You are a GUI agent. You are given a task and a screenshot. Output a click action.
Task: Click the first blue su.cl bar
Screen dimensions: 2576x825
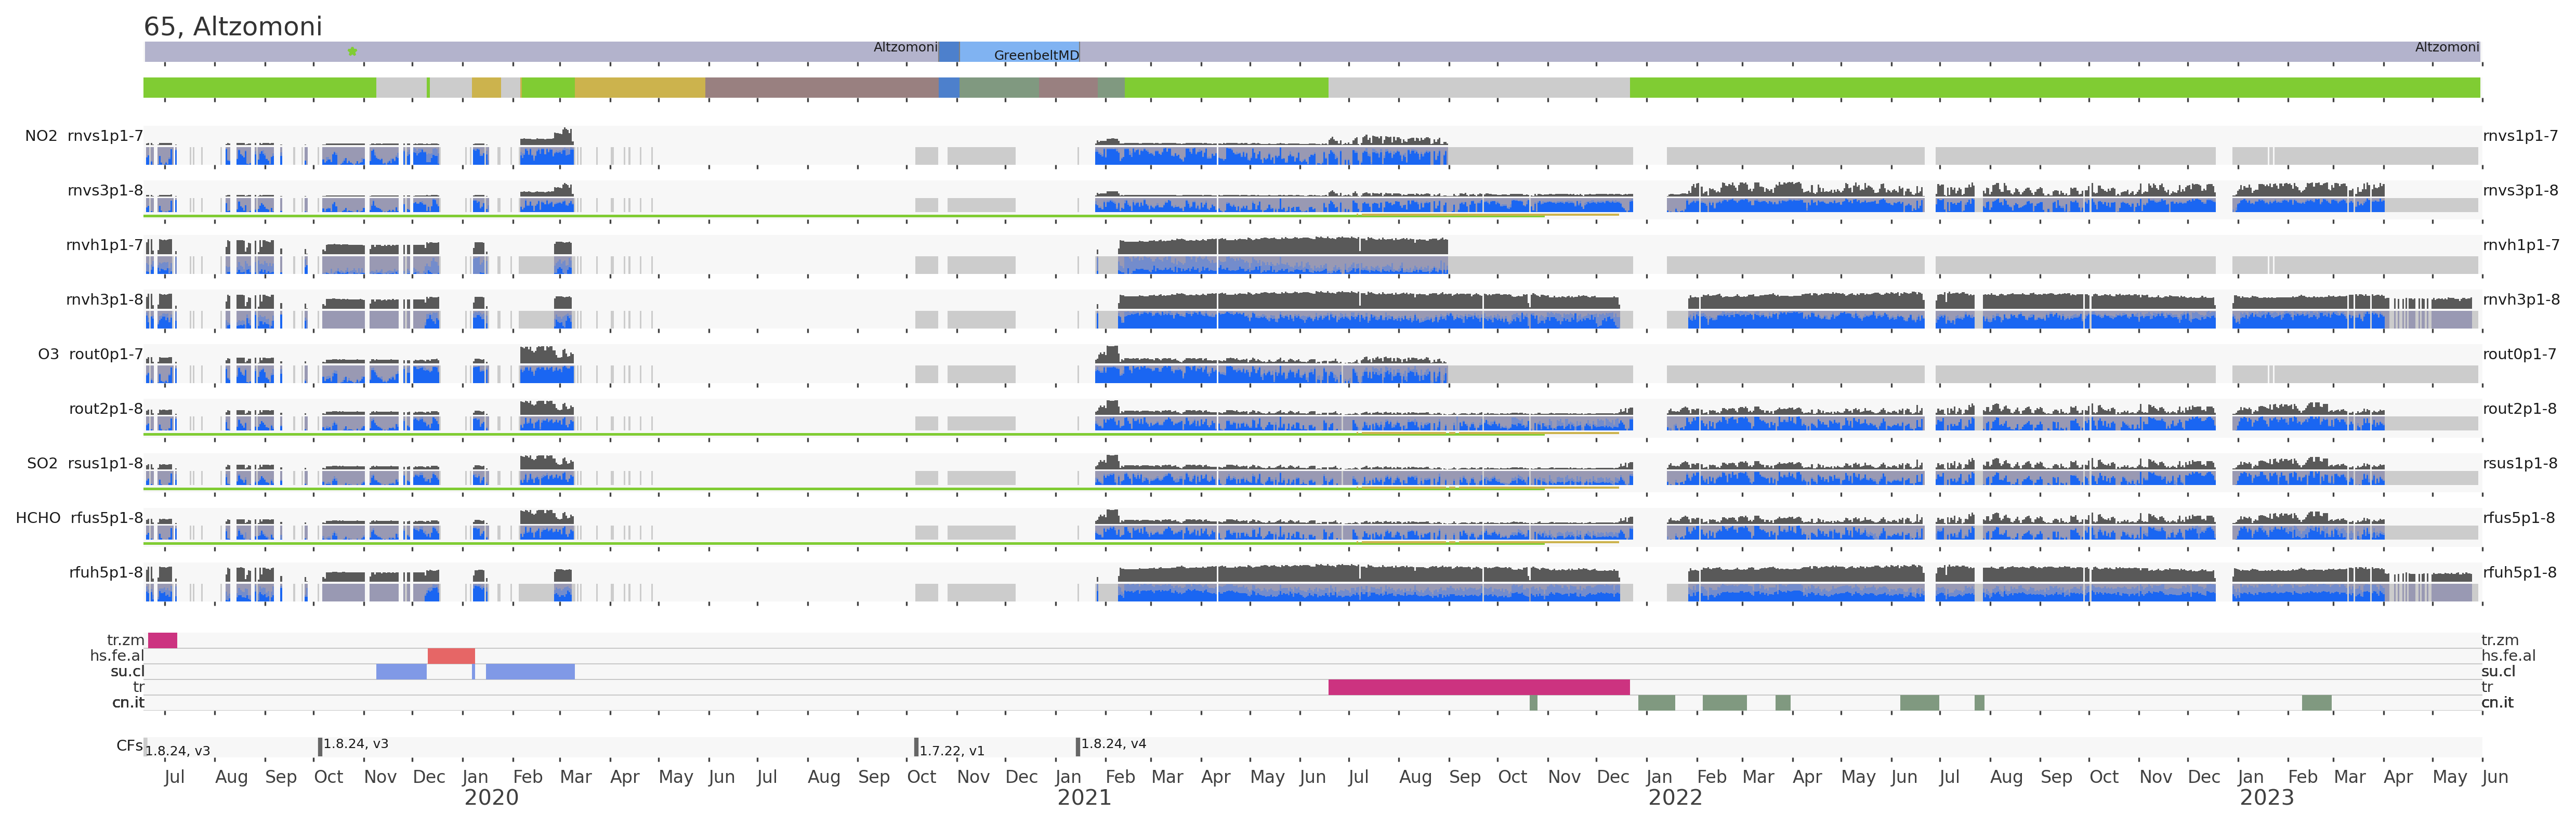401,672
